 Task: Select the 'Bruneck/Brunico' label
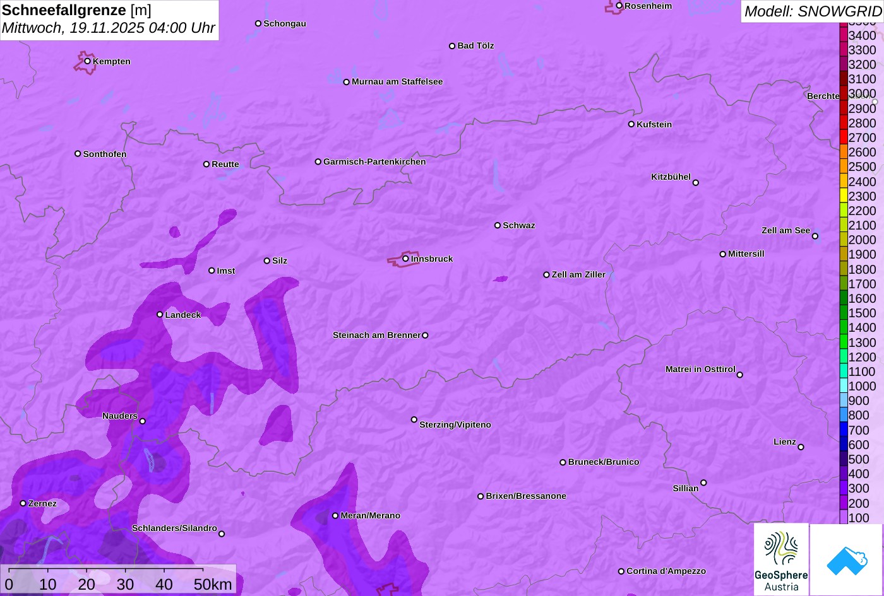click(x=604, y=462)
